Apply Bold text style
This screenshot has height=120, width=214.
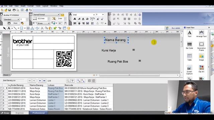coord(75,19)
